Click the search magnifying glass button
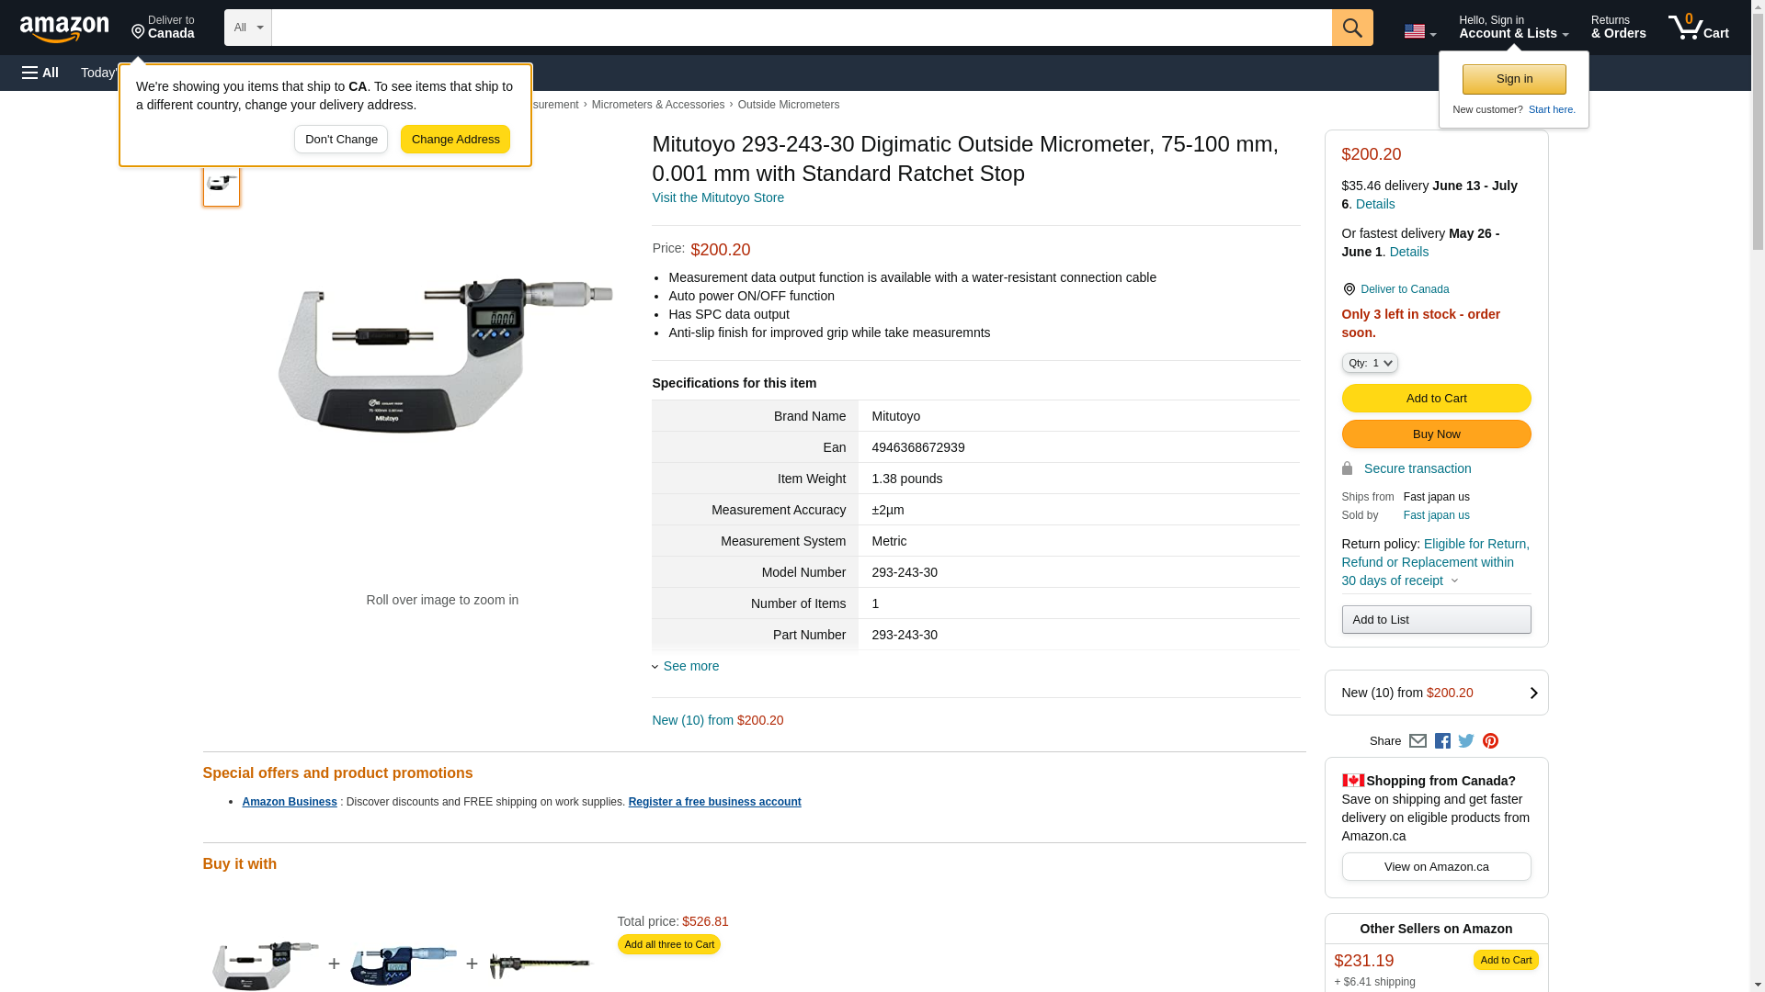The width and height of the screenshot is (1765, 992). (x=1351, y=28)
